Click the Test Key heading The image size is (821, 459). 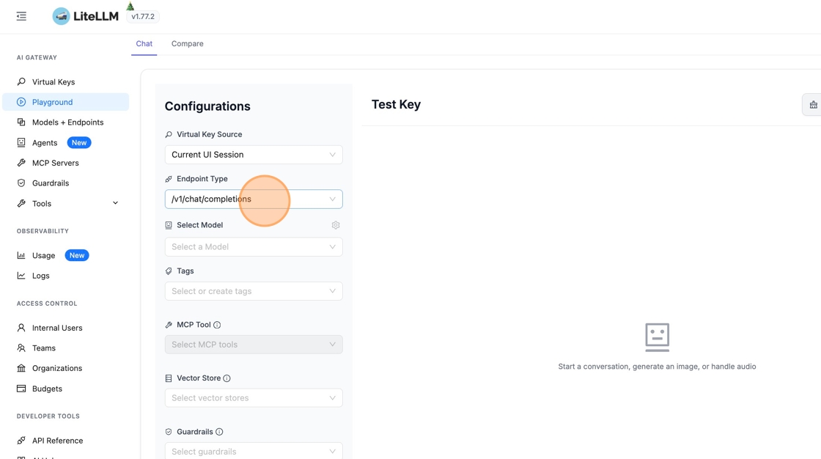[397, 105]
